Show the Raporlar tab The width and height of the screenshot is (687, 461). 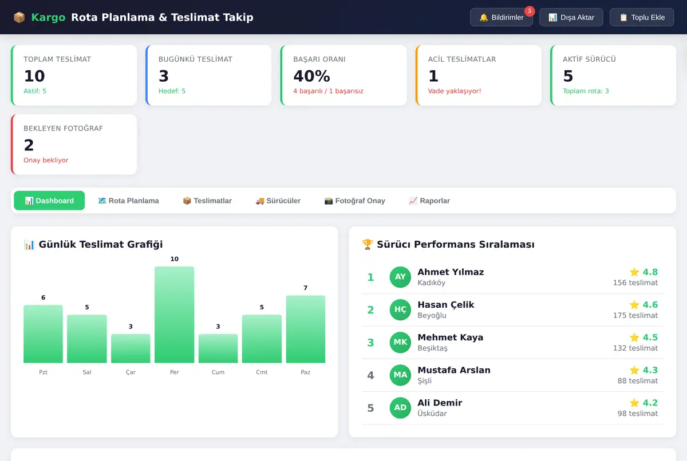(429, 201)
